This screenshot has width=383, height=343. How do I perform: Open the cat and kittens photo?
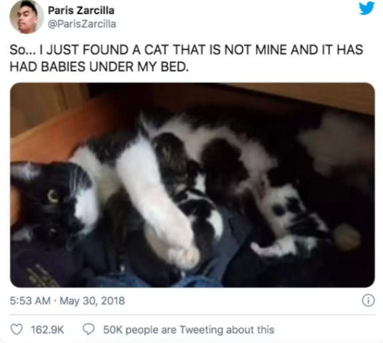point(193,185)
